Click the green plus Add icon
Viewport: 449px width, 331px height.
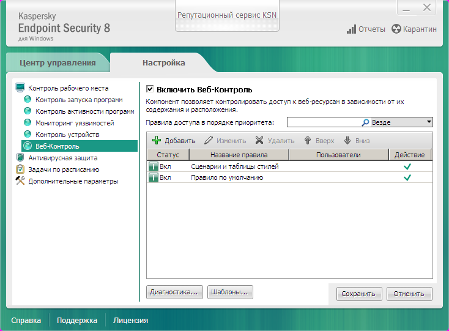(x=157, y=140)
